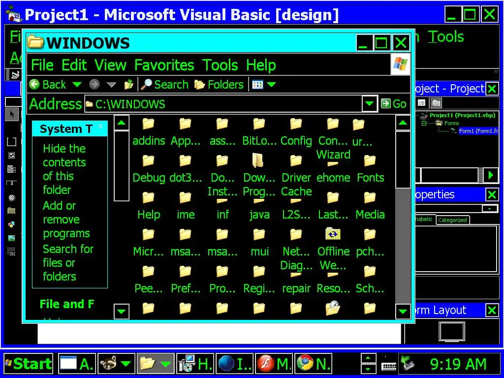Click Add or remove programs link

tap(66, 220)
